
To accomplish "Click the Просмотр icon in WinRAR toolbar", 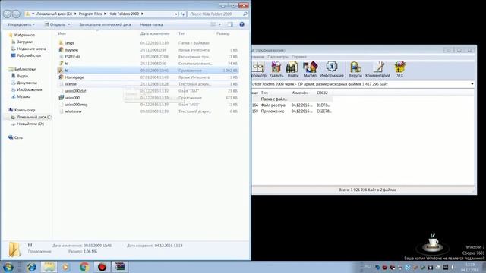I will [258, 69].
